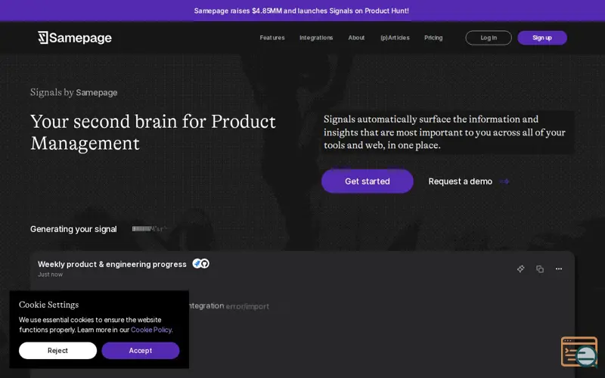Follow the Request a demo link
The height and width of the screenshot is (378, 605).
pos(461,181)
